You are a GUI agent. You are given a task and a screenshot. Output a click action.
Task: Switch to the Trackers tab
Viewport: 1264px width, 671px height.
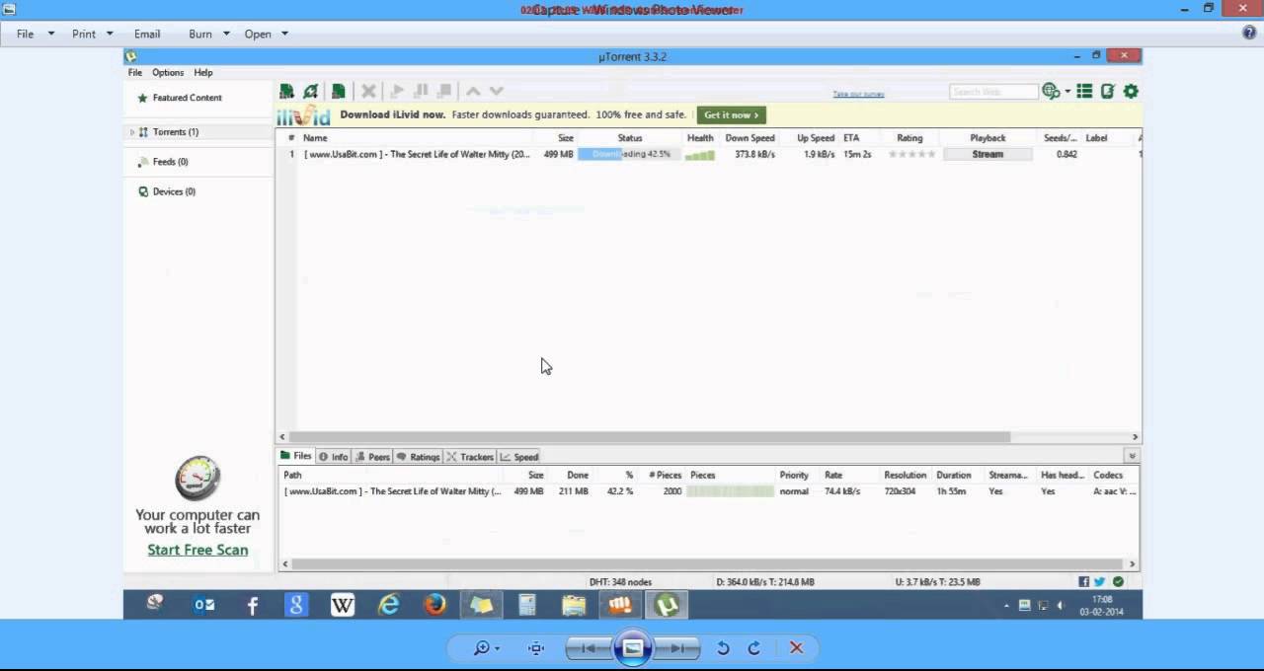[470, 457]
